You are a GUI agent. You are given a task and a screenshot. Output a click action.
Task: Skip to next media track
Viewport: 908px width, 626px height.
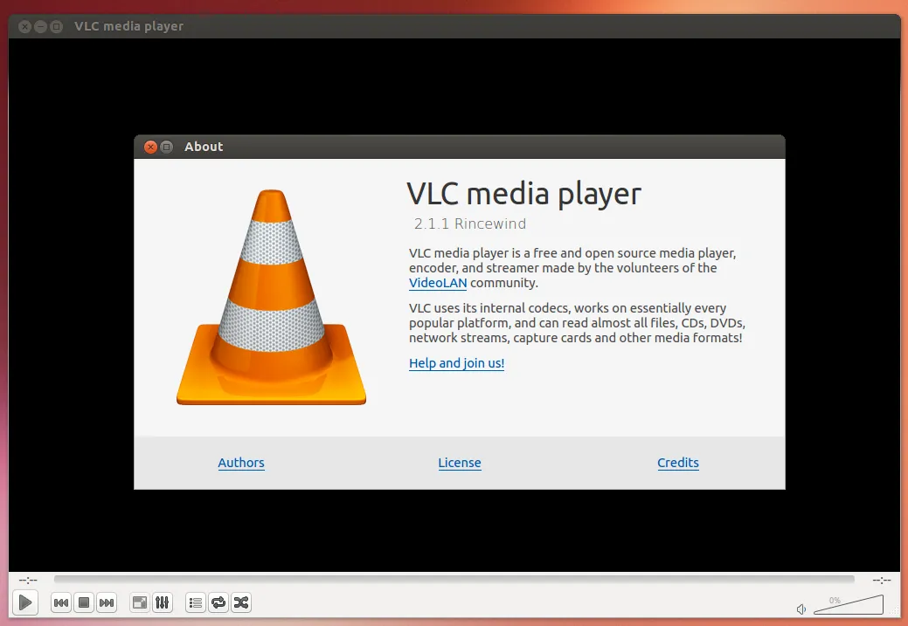[107, 602]
